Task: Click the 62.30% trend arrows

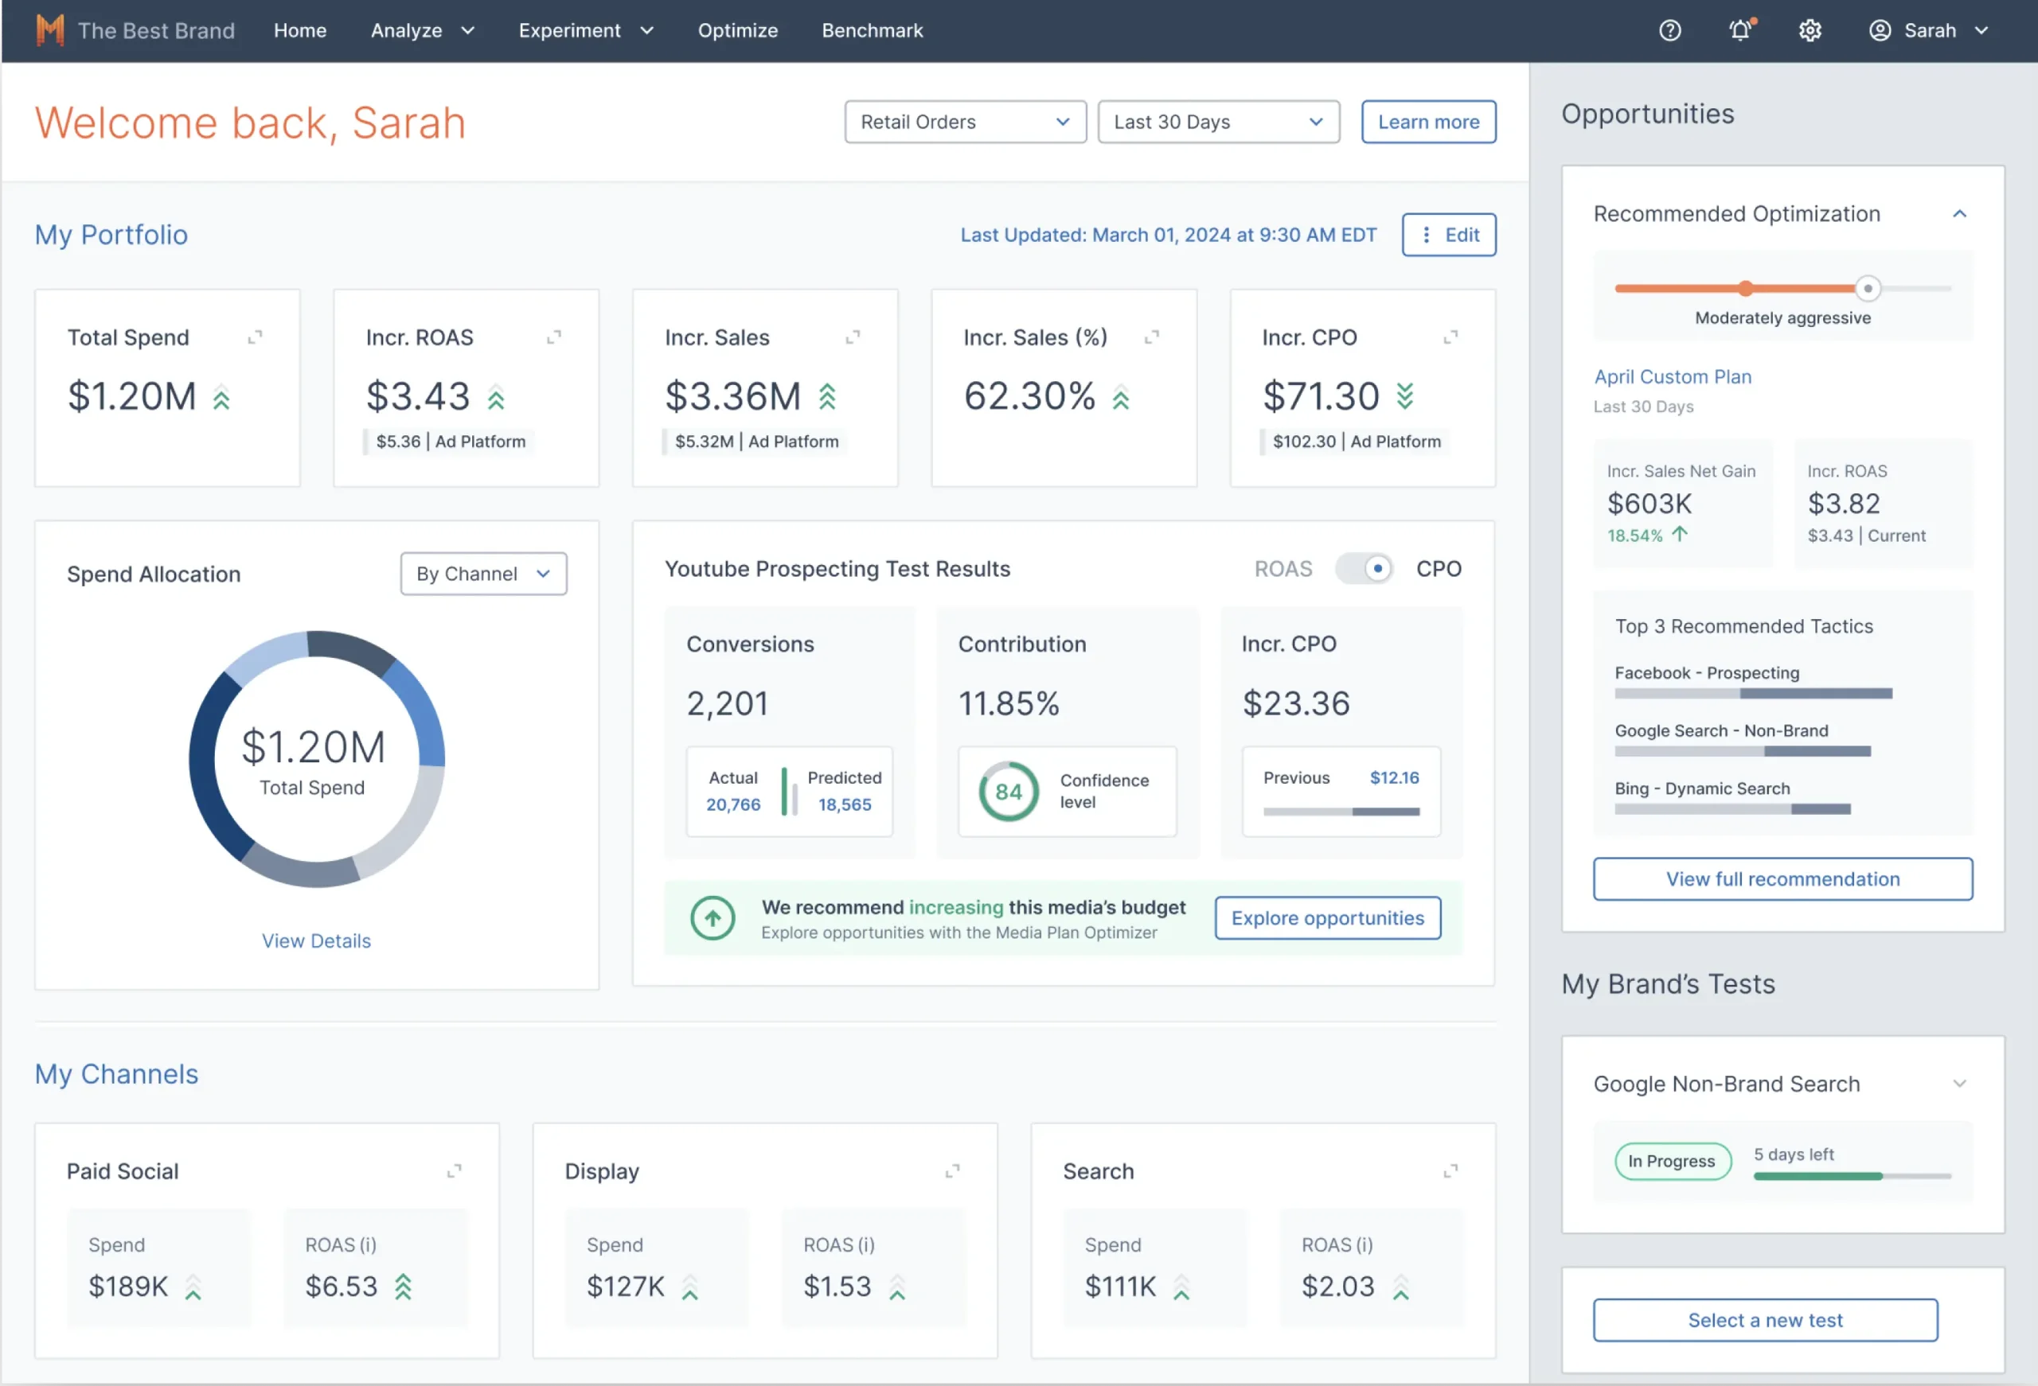Action: click(x=1121, y=398)
